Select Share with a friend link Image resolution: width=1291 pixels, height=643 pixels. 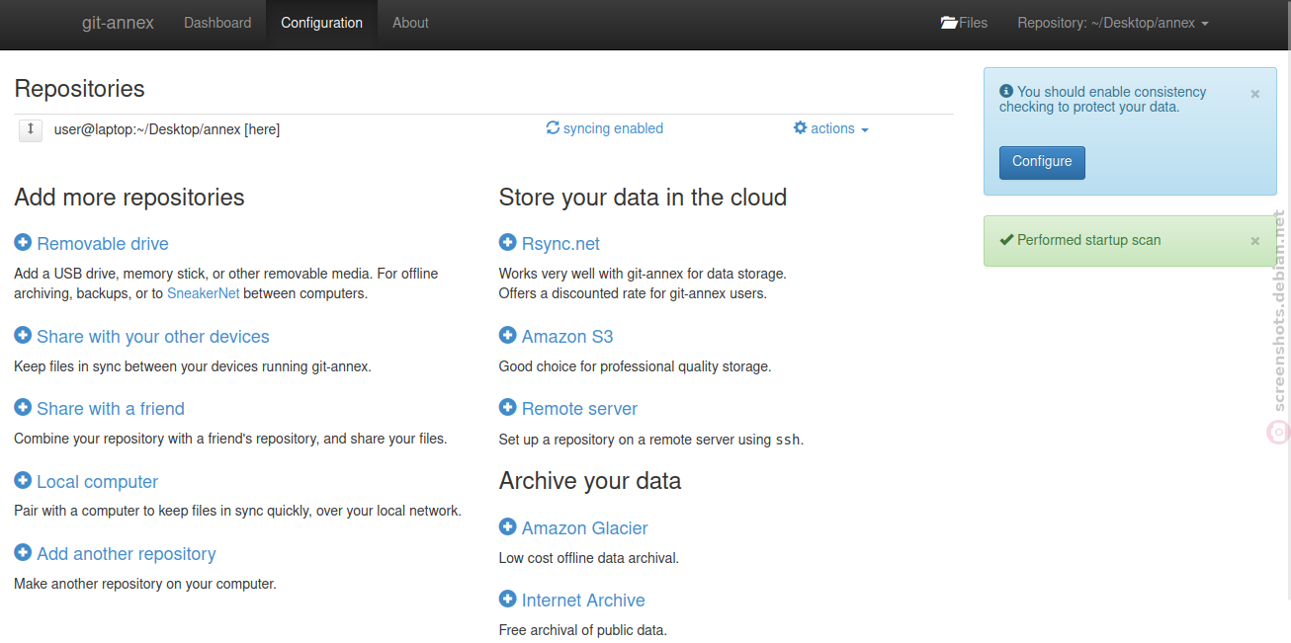coord(111,409)
